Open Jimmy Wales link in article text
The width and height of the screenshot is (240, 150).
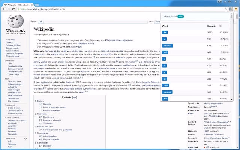[x=40, y=62]
